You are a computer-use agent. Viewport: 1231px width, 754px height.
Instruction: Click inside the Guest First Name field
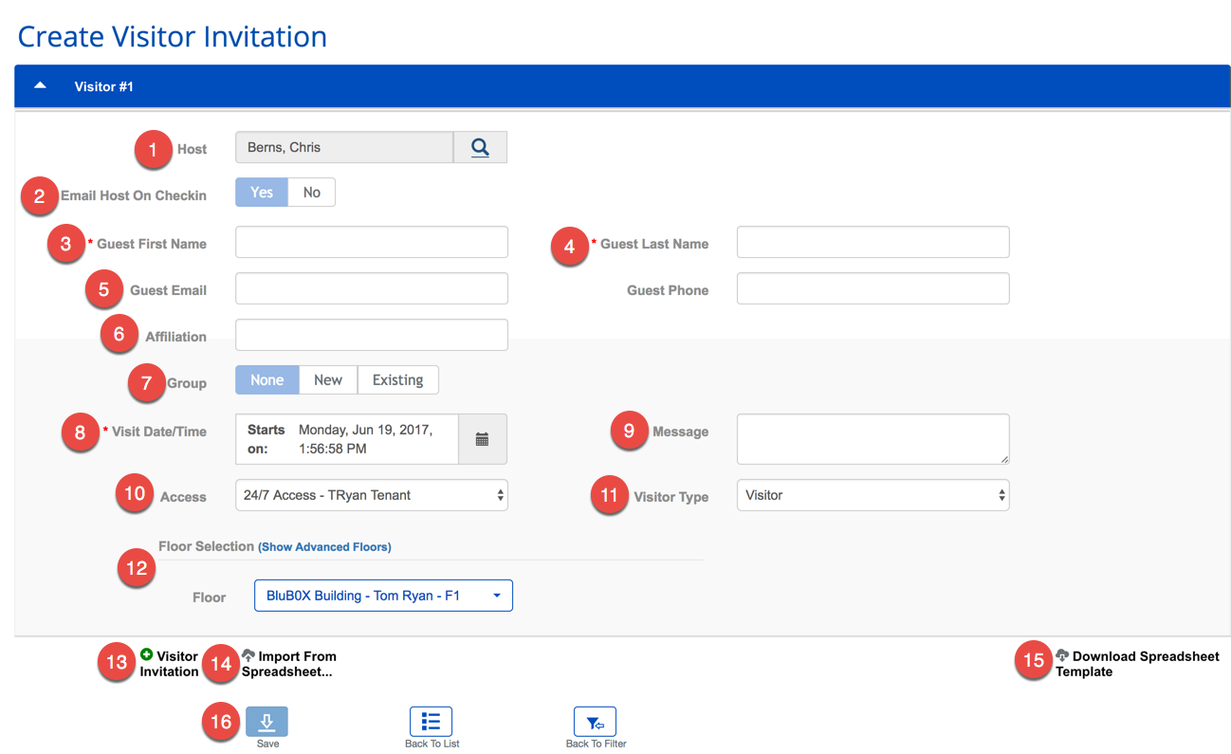click(371, 242)
